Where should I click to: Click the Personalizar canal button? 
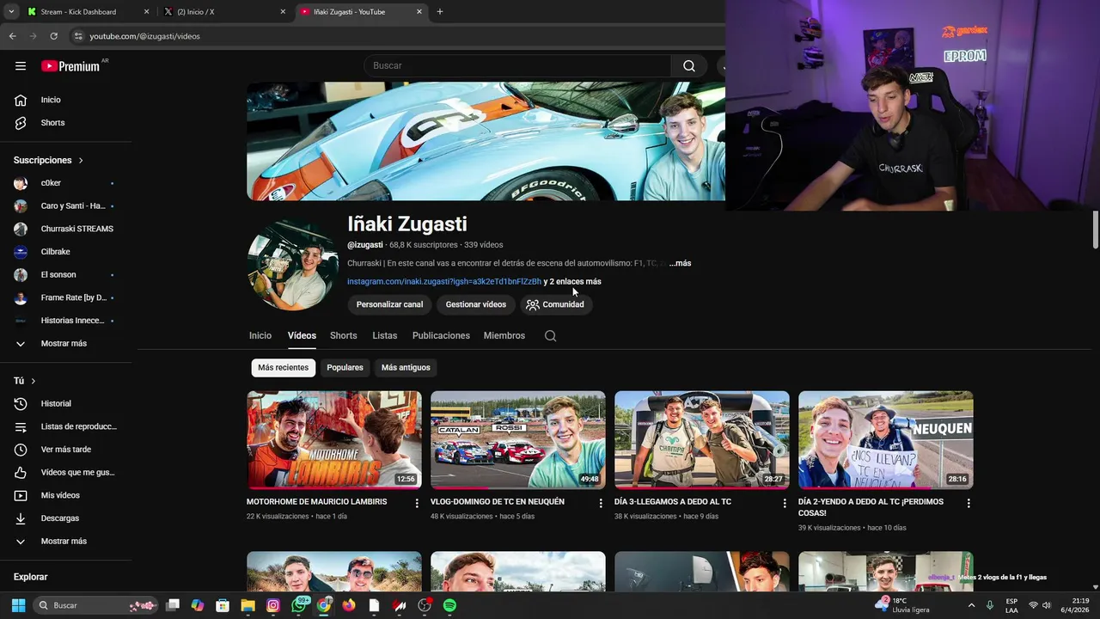pos(389,304)
